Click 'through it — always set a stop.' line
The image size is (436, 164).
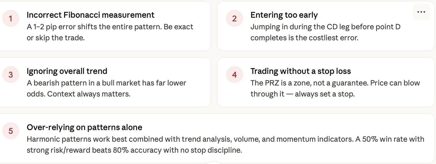(x=302, y=94)
